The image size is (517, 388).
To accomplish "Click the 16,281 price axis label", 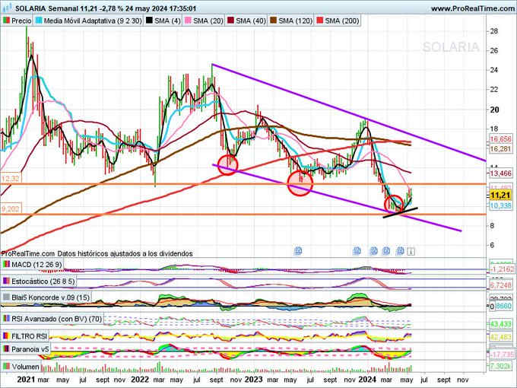I will tap(500, 149).
